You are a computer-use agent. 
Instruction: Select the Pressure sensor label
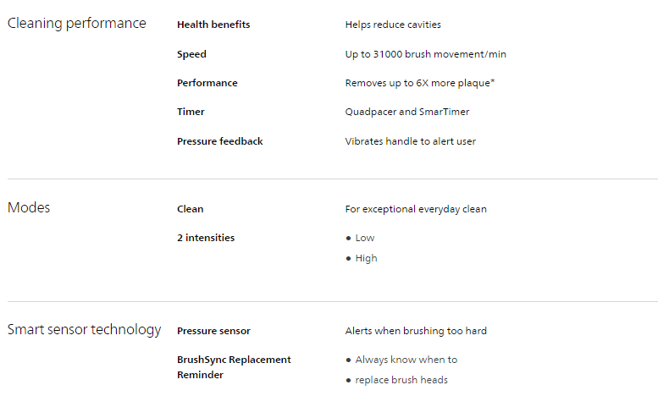tap(213, 331)
